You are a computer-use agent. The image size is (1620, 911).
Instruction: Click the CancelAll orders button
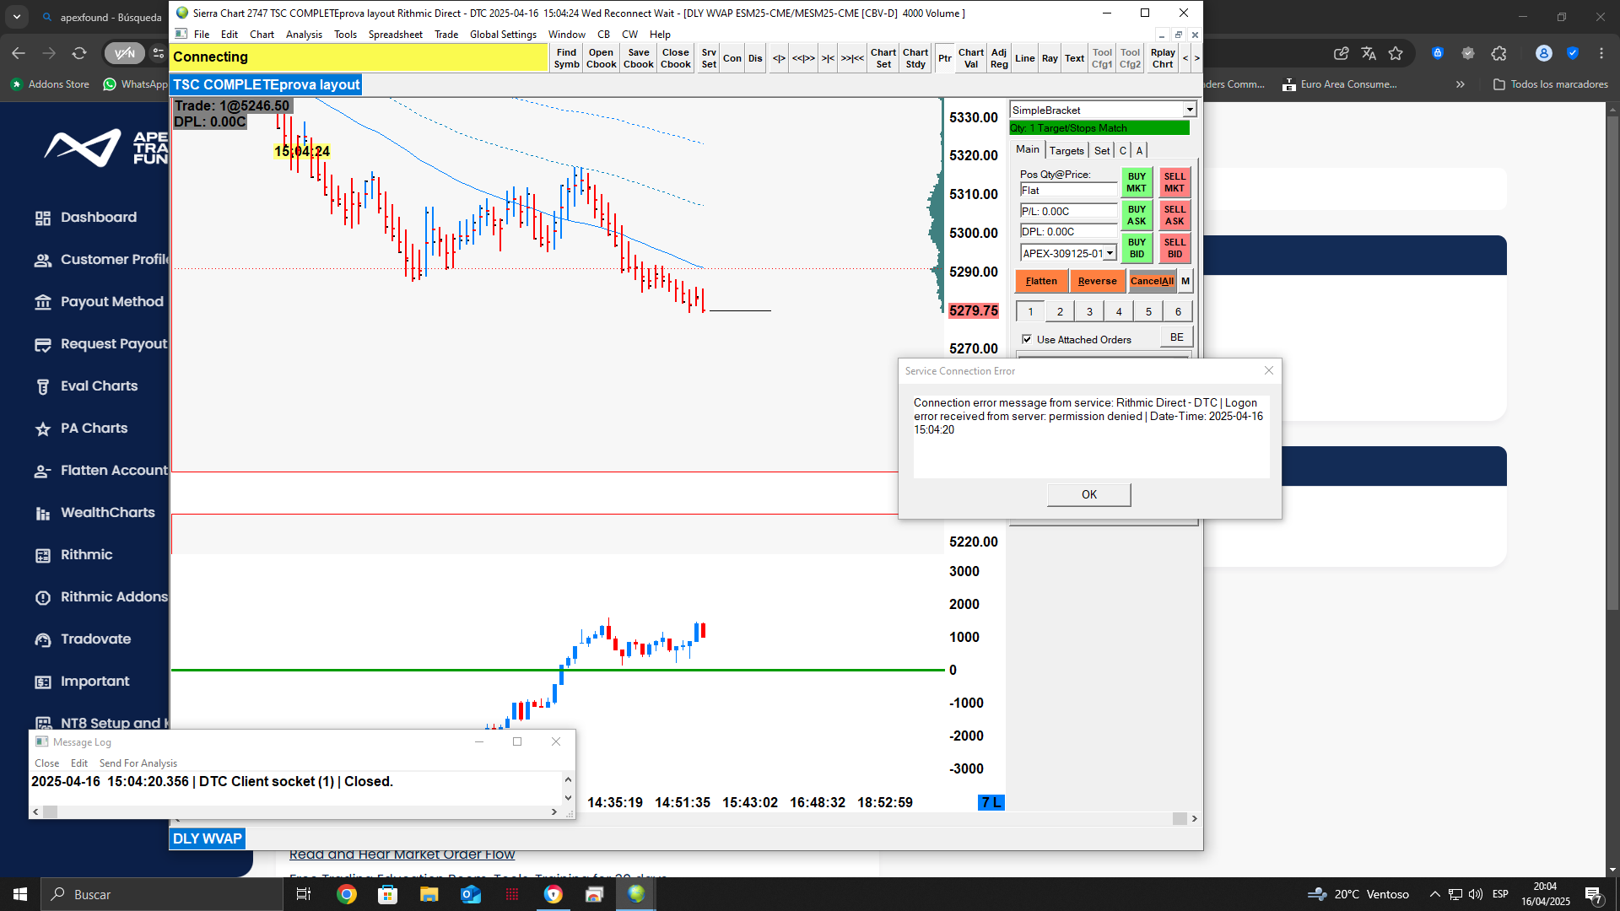tap(1152, 281)
